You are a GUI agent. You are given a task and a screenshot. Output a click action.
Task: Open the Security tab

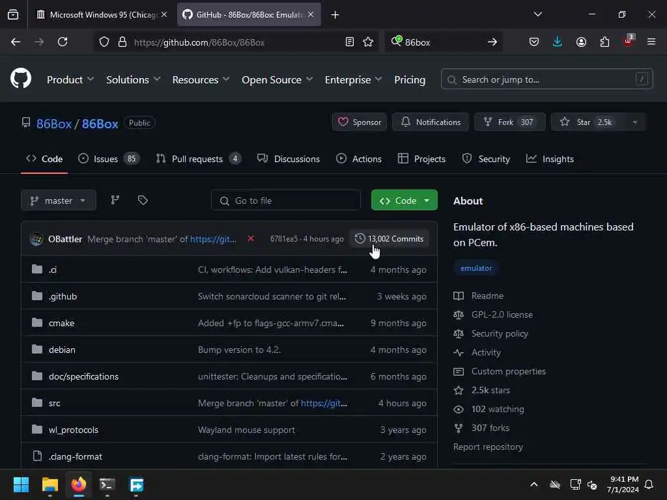(486, 159)
